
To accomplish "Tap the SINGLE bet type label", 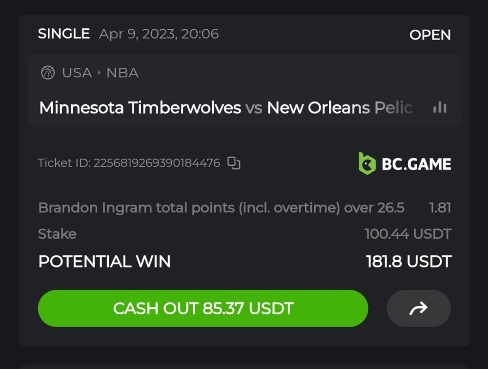I will [x=64, y=34].
